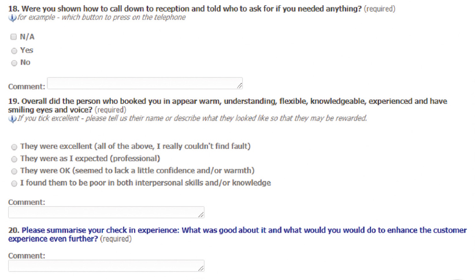Choose 'They were as I expected (professional)'
Screen dimensions: 475x280
[14, 159]
